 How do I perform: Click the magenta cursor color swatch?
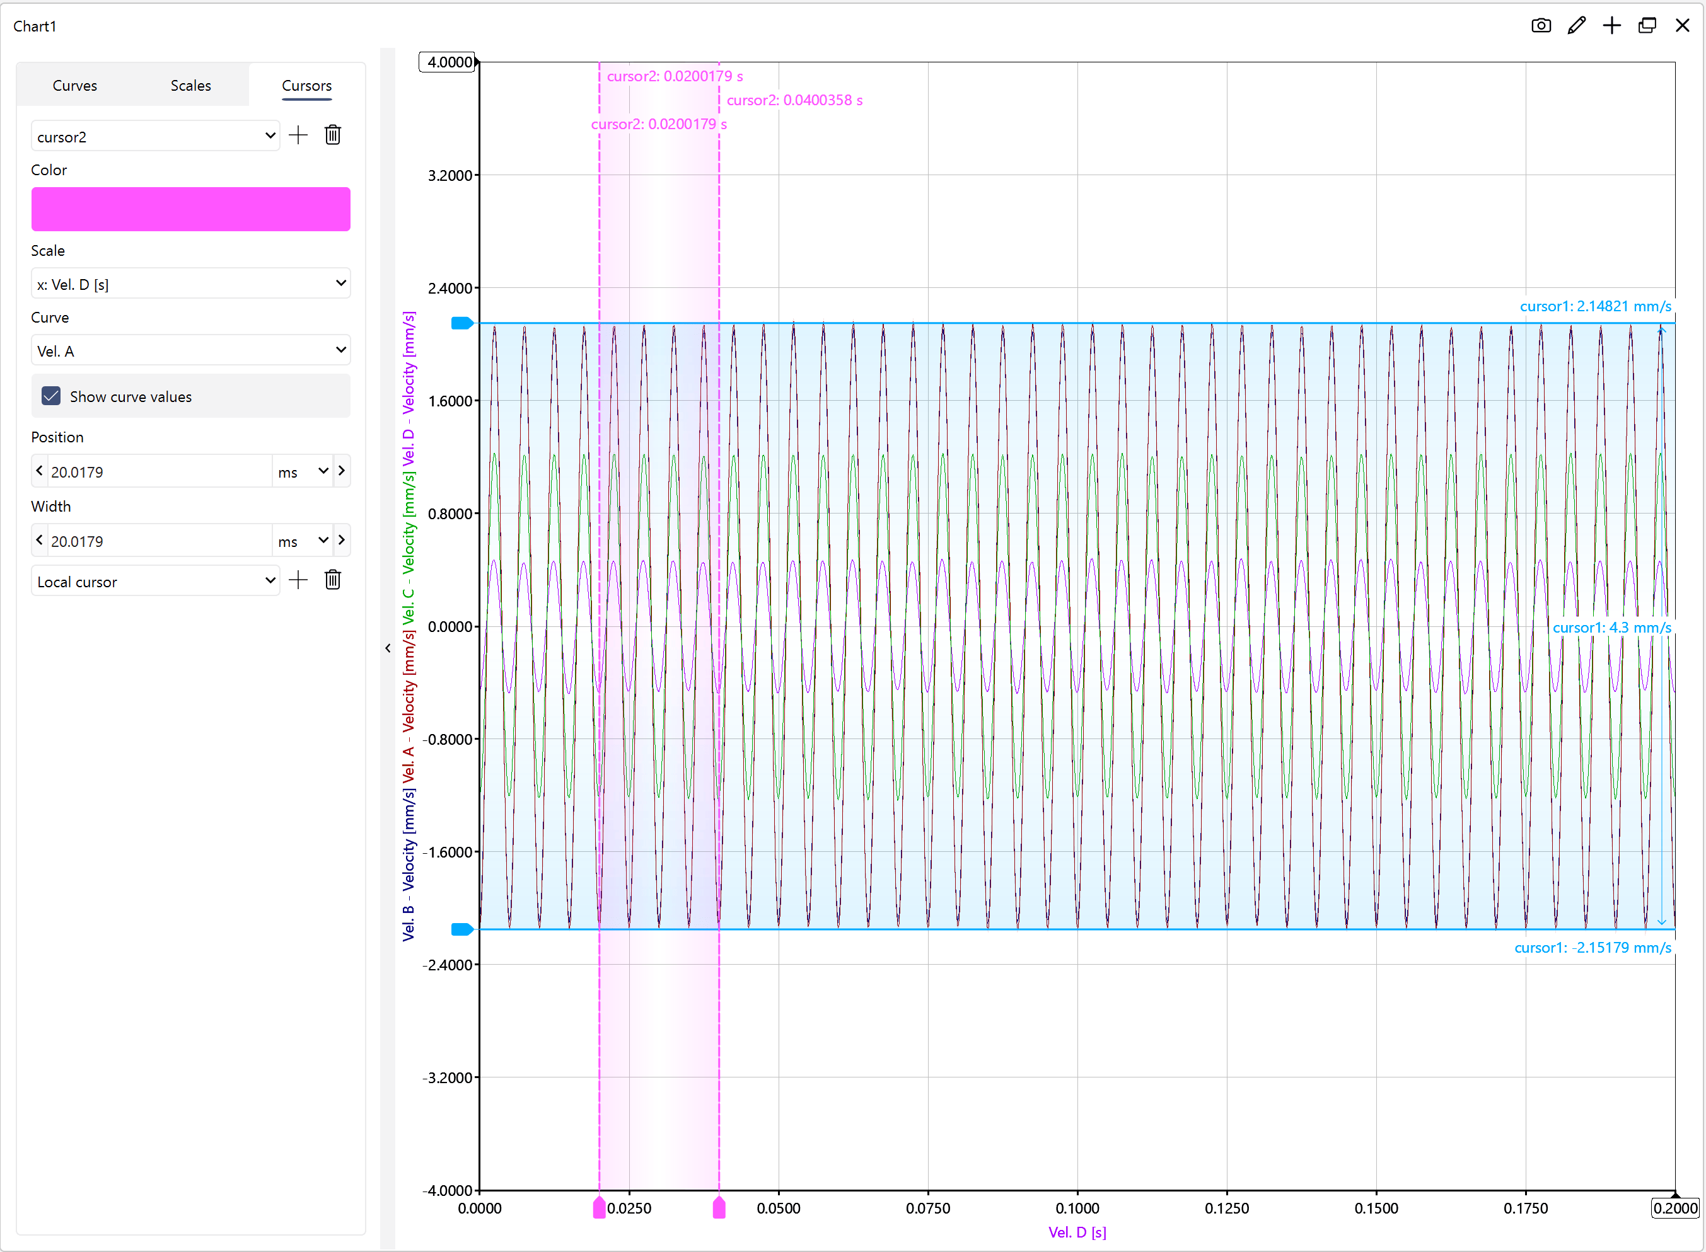pos(190,209)
